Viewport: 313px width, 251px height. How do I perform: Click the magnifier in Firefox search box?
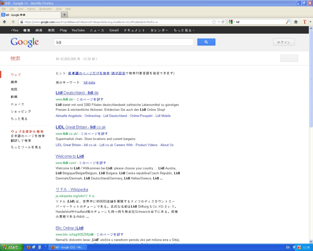point(288,22)
